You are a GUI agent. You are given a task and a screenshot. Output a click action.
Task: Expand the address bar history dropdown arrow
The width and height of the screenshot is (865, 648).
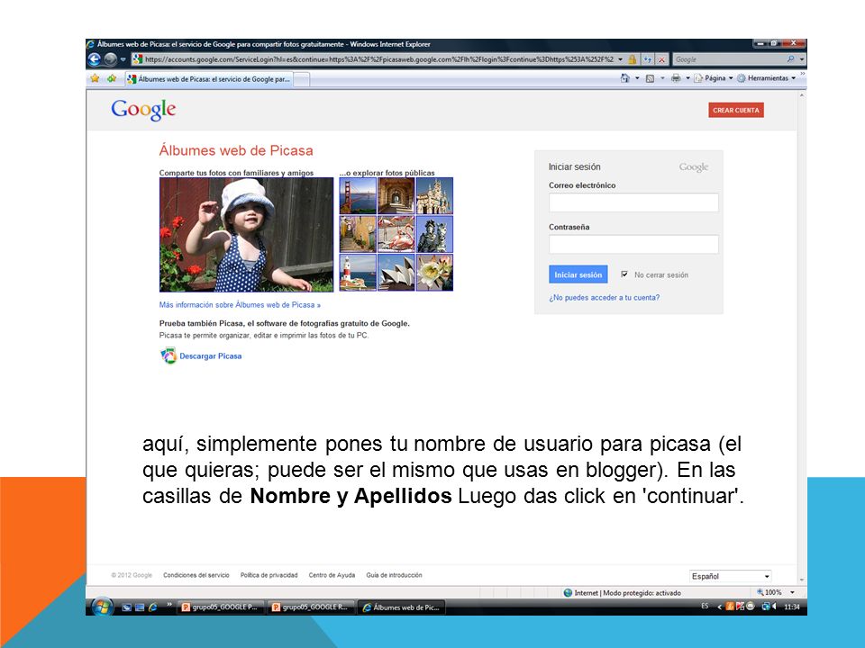(x=621, y=59)
